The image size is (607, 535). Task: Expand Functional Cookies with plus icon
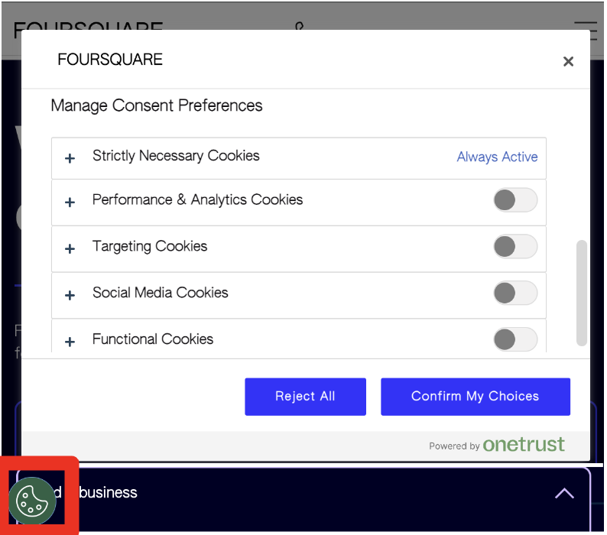tap(70, 342)
